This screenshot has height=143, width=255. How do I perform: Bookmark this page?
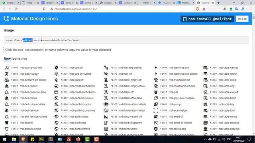pyautogui.click(x=44, y=9)
